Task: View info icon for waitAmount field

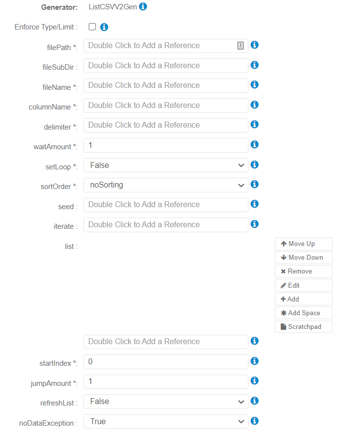Action: pyautogui.click(x=254, y=144)
